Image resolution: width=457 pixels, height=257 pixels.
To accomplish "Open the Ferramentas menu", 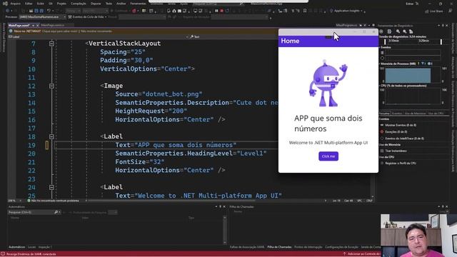I will (x=138, y=4).
